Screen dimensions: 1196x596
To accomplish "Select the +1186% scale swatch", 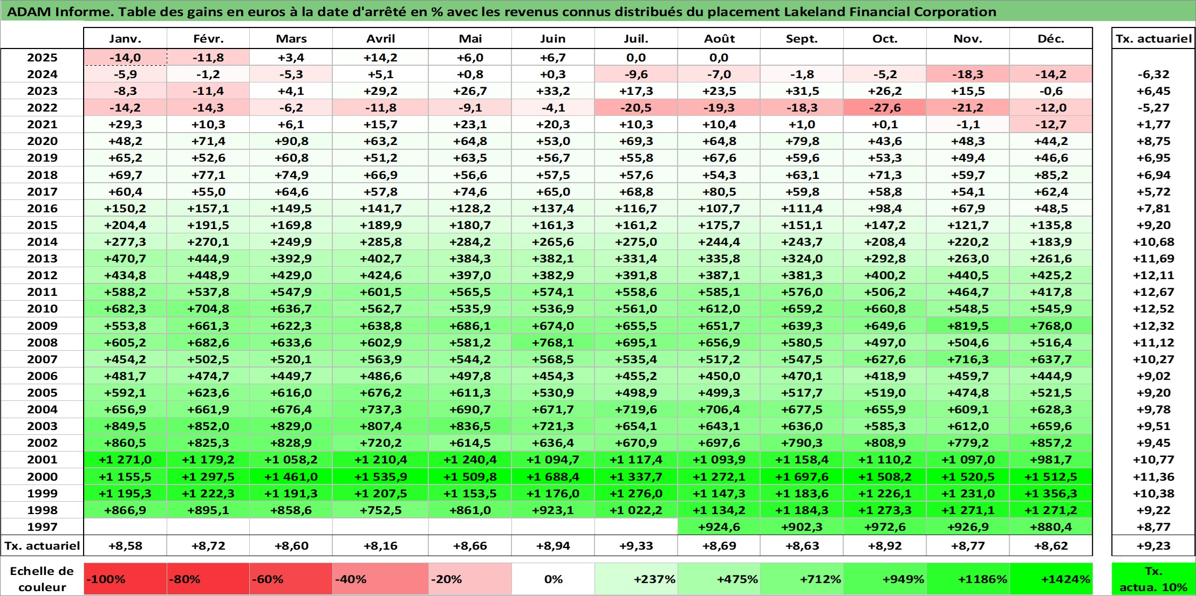I will tap(968, 579).
